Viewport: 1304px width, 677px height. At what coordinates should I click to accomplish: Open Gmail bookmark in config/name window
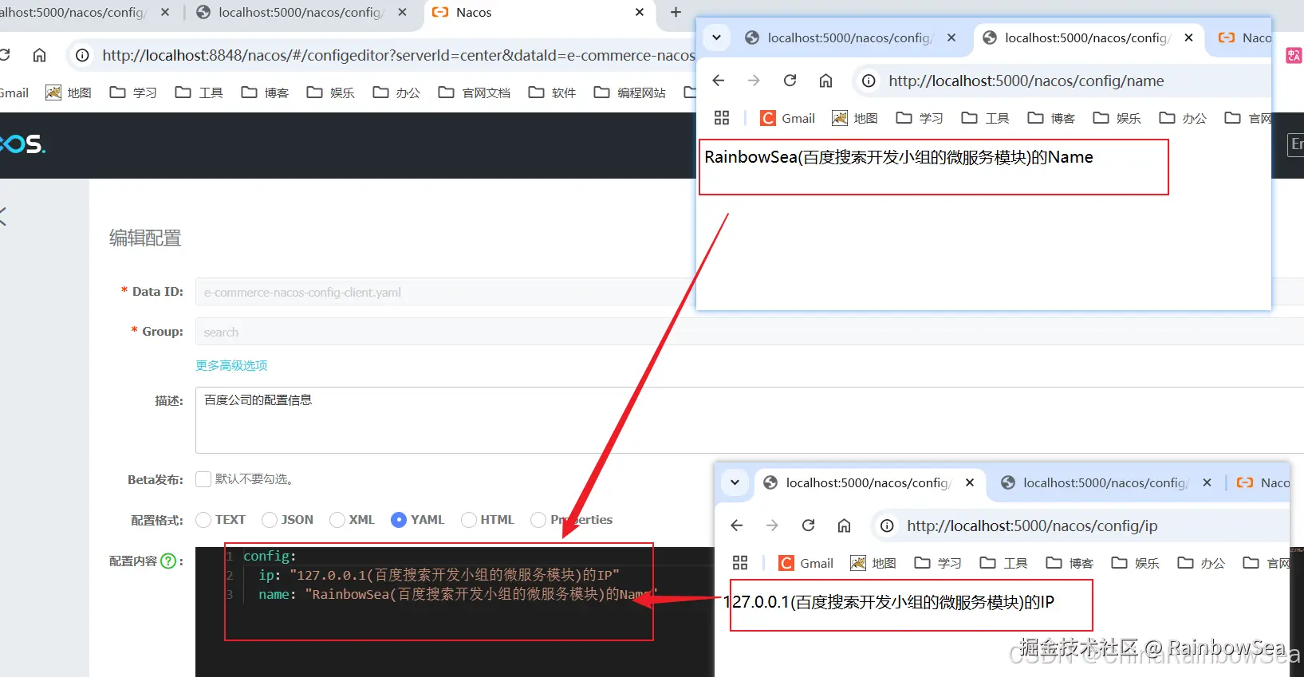click(788, 118)
